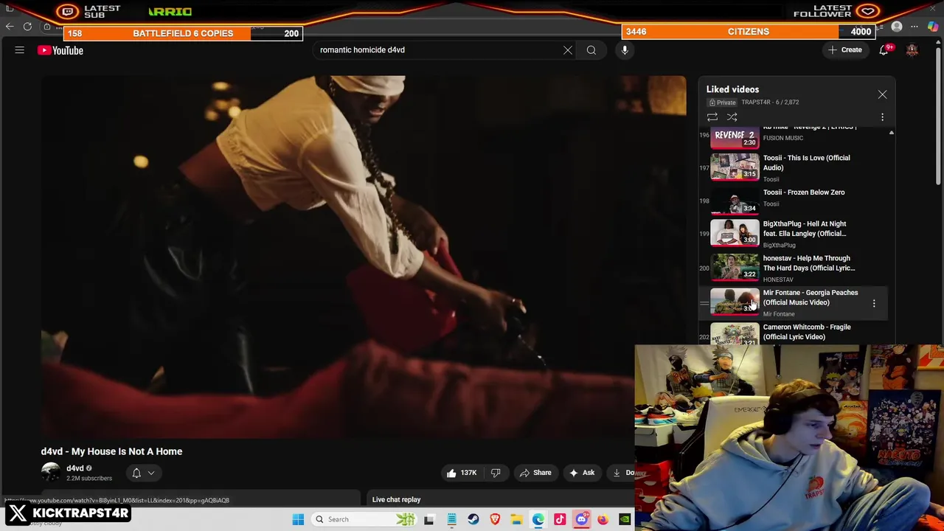
Task: Open NVIDIA app from the taskbar
Action: [625, 519]
